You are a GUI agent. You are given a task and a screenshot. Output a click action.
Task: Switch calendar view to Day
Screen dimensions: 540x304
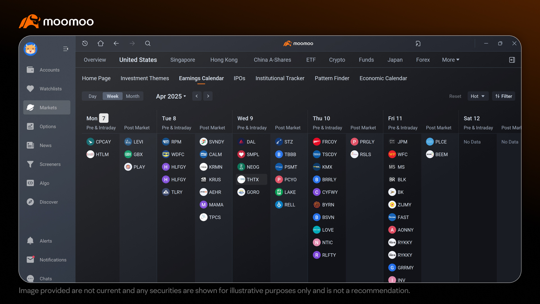(x=92, y=96)
